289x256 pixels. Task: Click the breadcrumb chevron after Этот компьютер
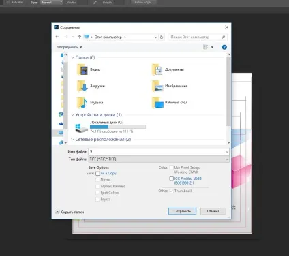125,37
